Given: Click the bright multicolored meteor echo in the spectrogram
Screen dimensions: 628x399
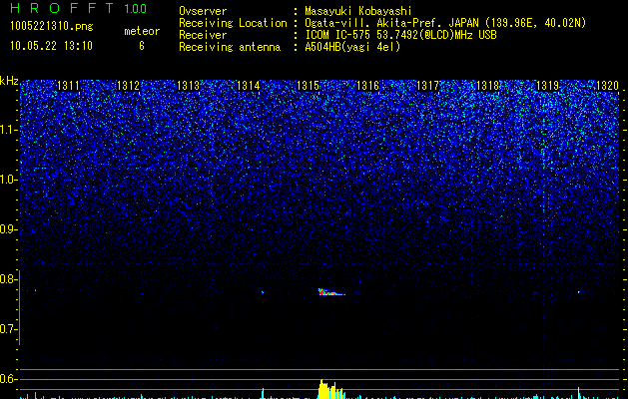Looking at the screenshot, I should (330, 292).
